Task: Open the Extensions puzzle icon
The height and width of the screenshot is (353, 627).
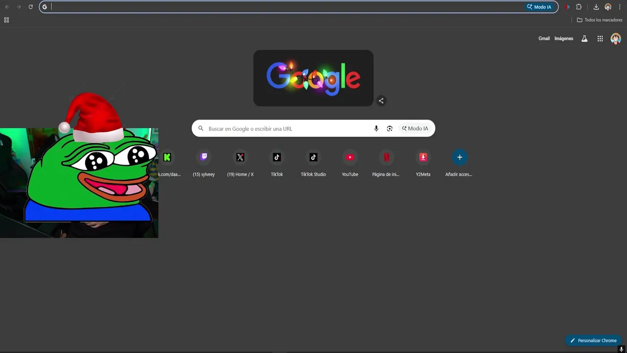Action: [x=579, y=7]
